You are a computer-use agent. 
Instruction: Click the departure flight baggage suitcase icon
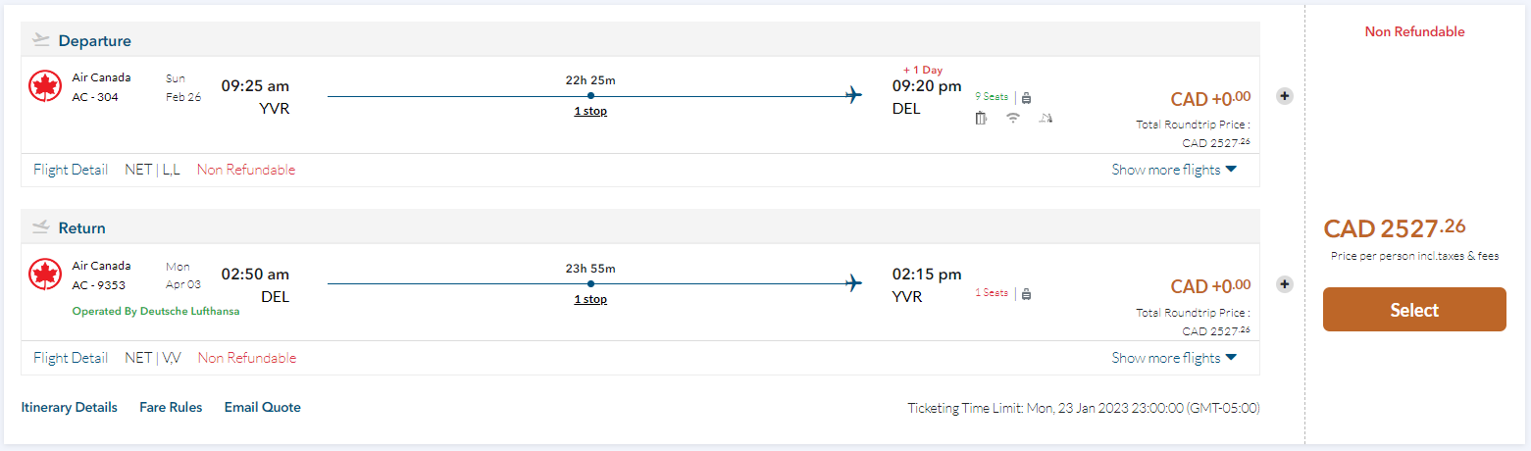1027,98
